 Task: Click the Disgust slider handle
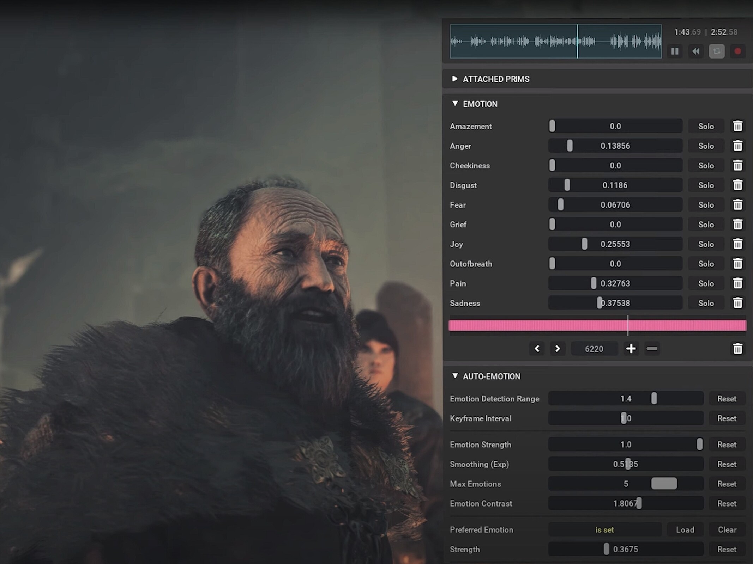point(567,185)
